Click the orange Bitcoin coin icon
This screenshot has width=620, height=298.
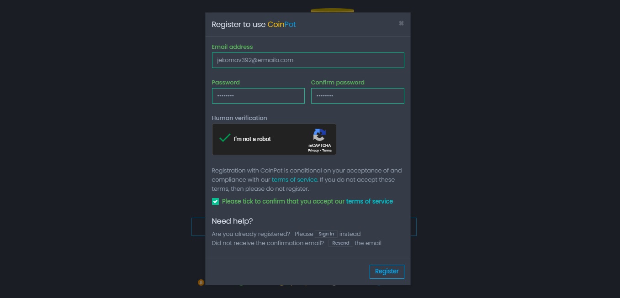201,282
